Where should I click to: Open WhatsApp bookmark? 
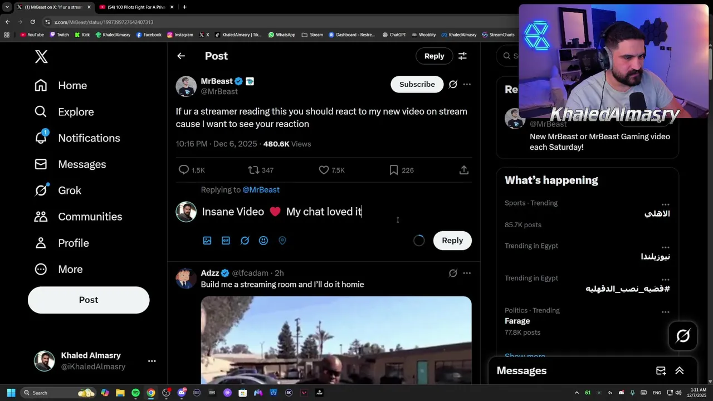pos(282,35)
